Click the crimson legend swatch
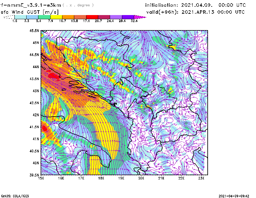This screenshot has width=256, height=198. point(104,17)
